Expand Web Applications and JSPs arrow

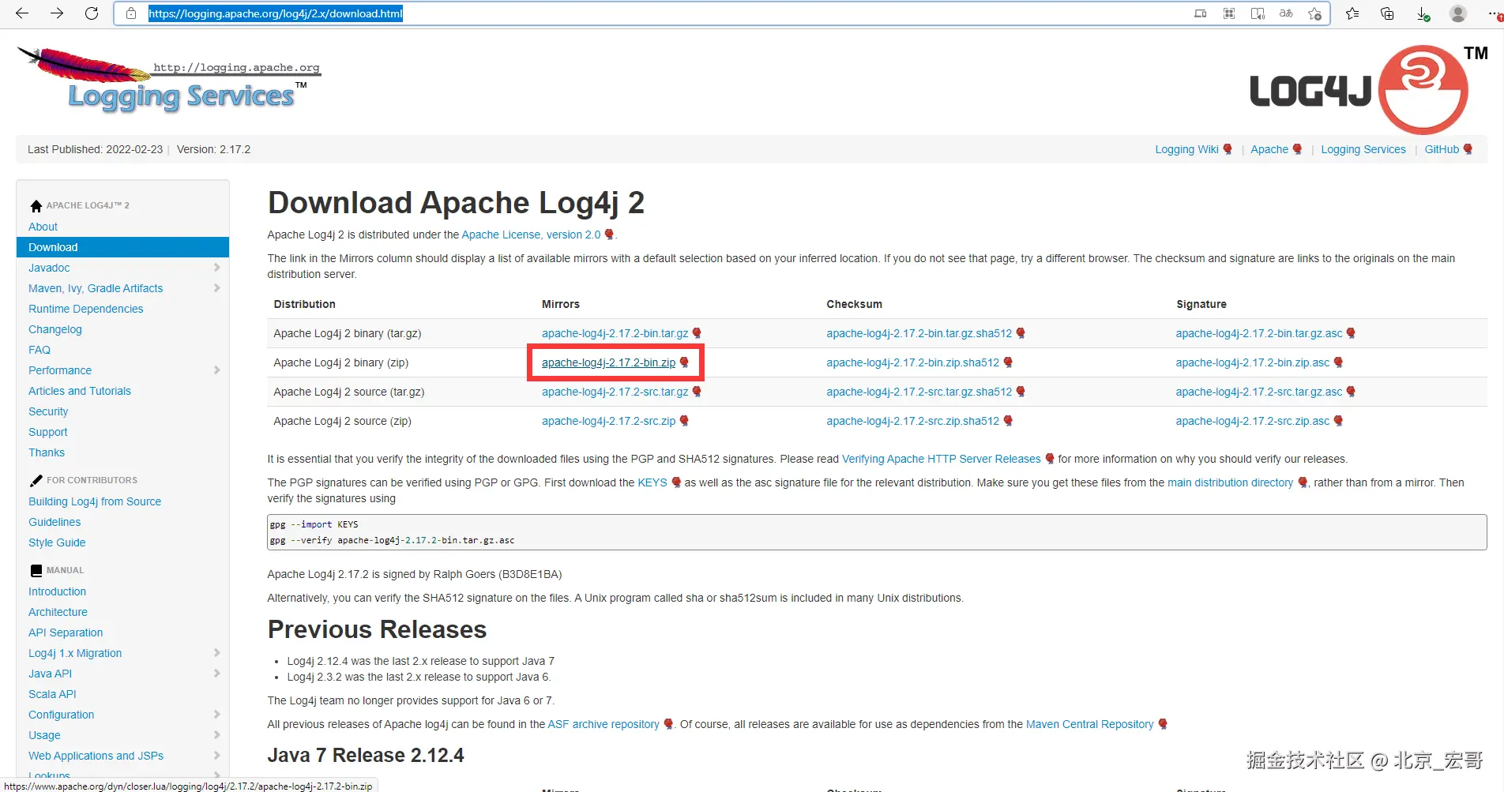coord(216,756)
